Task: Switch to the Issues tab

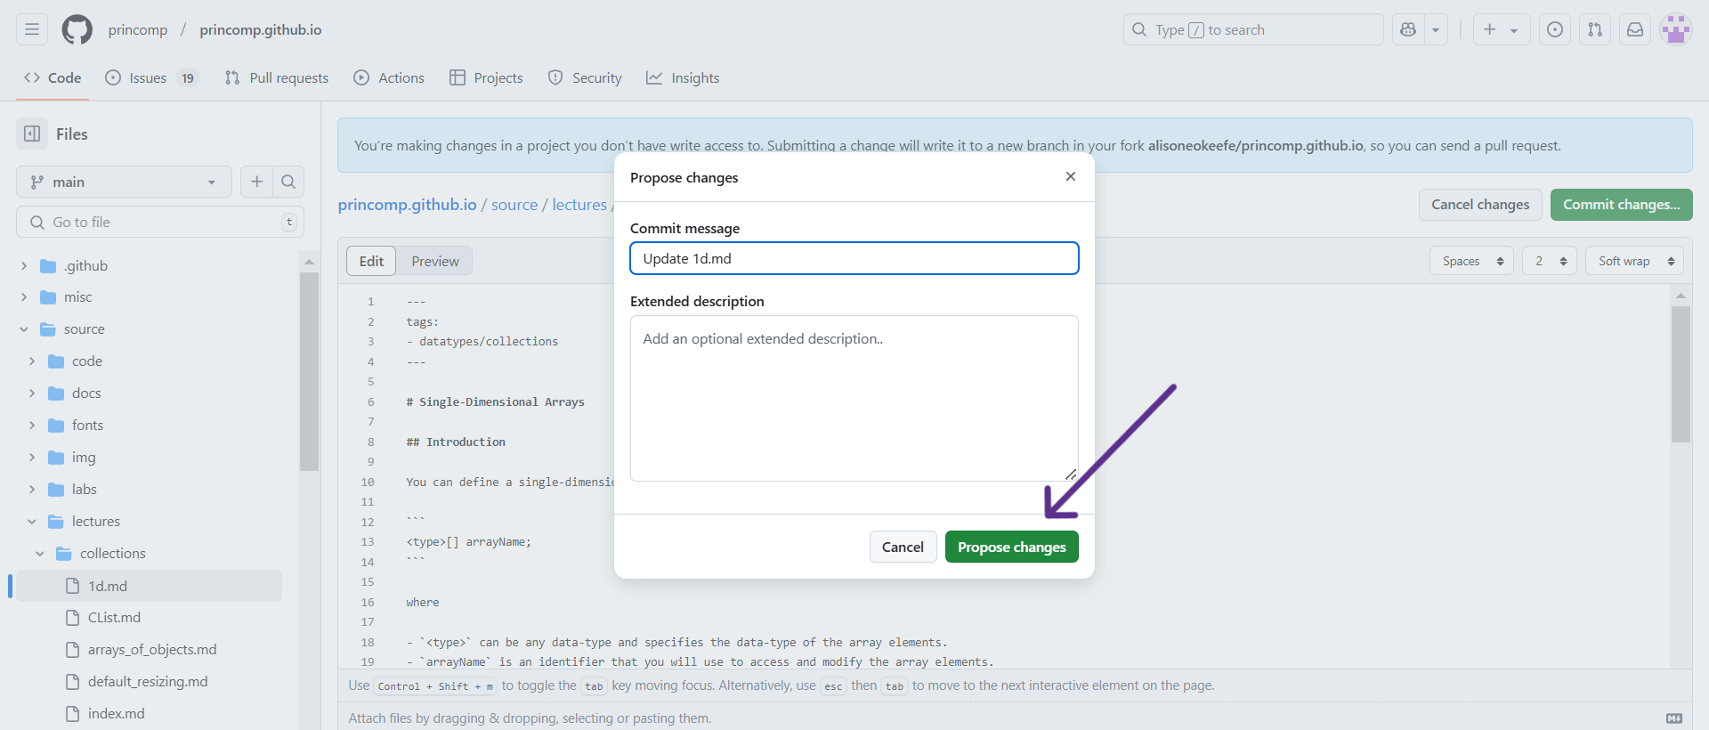Action: point(152,77)
